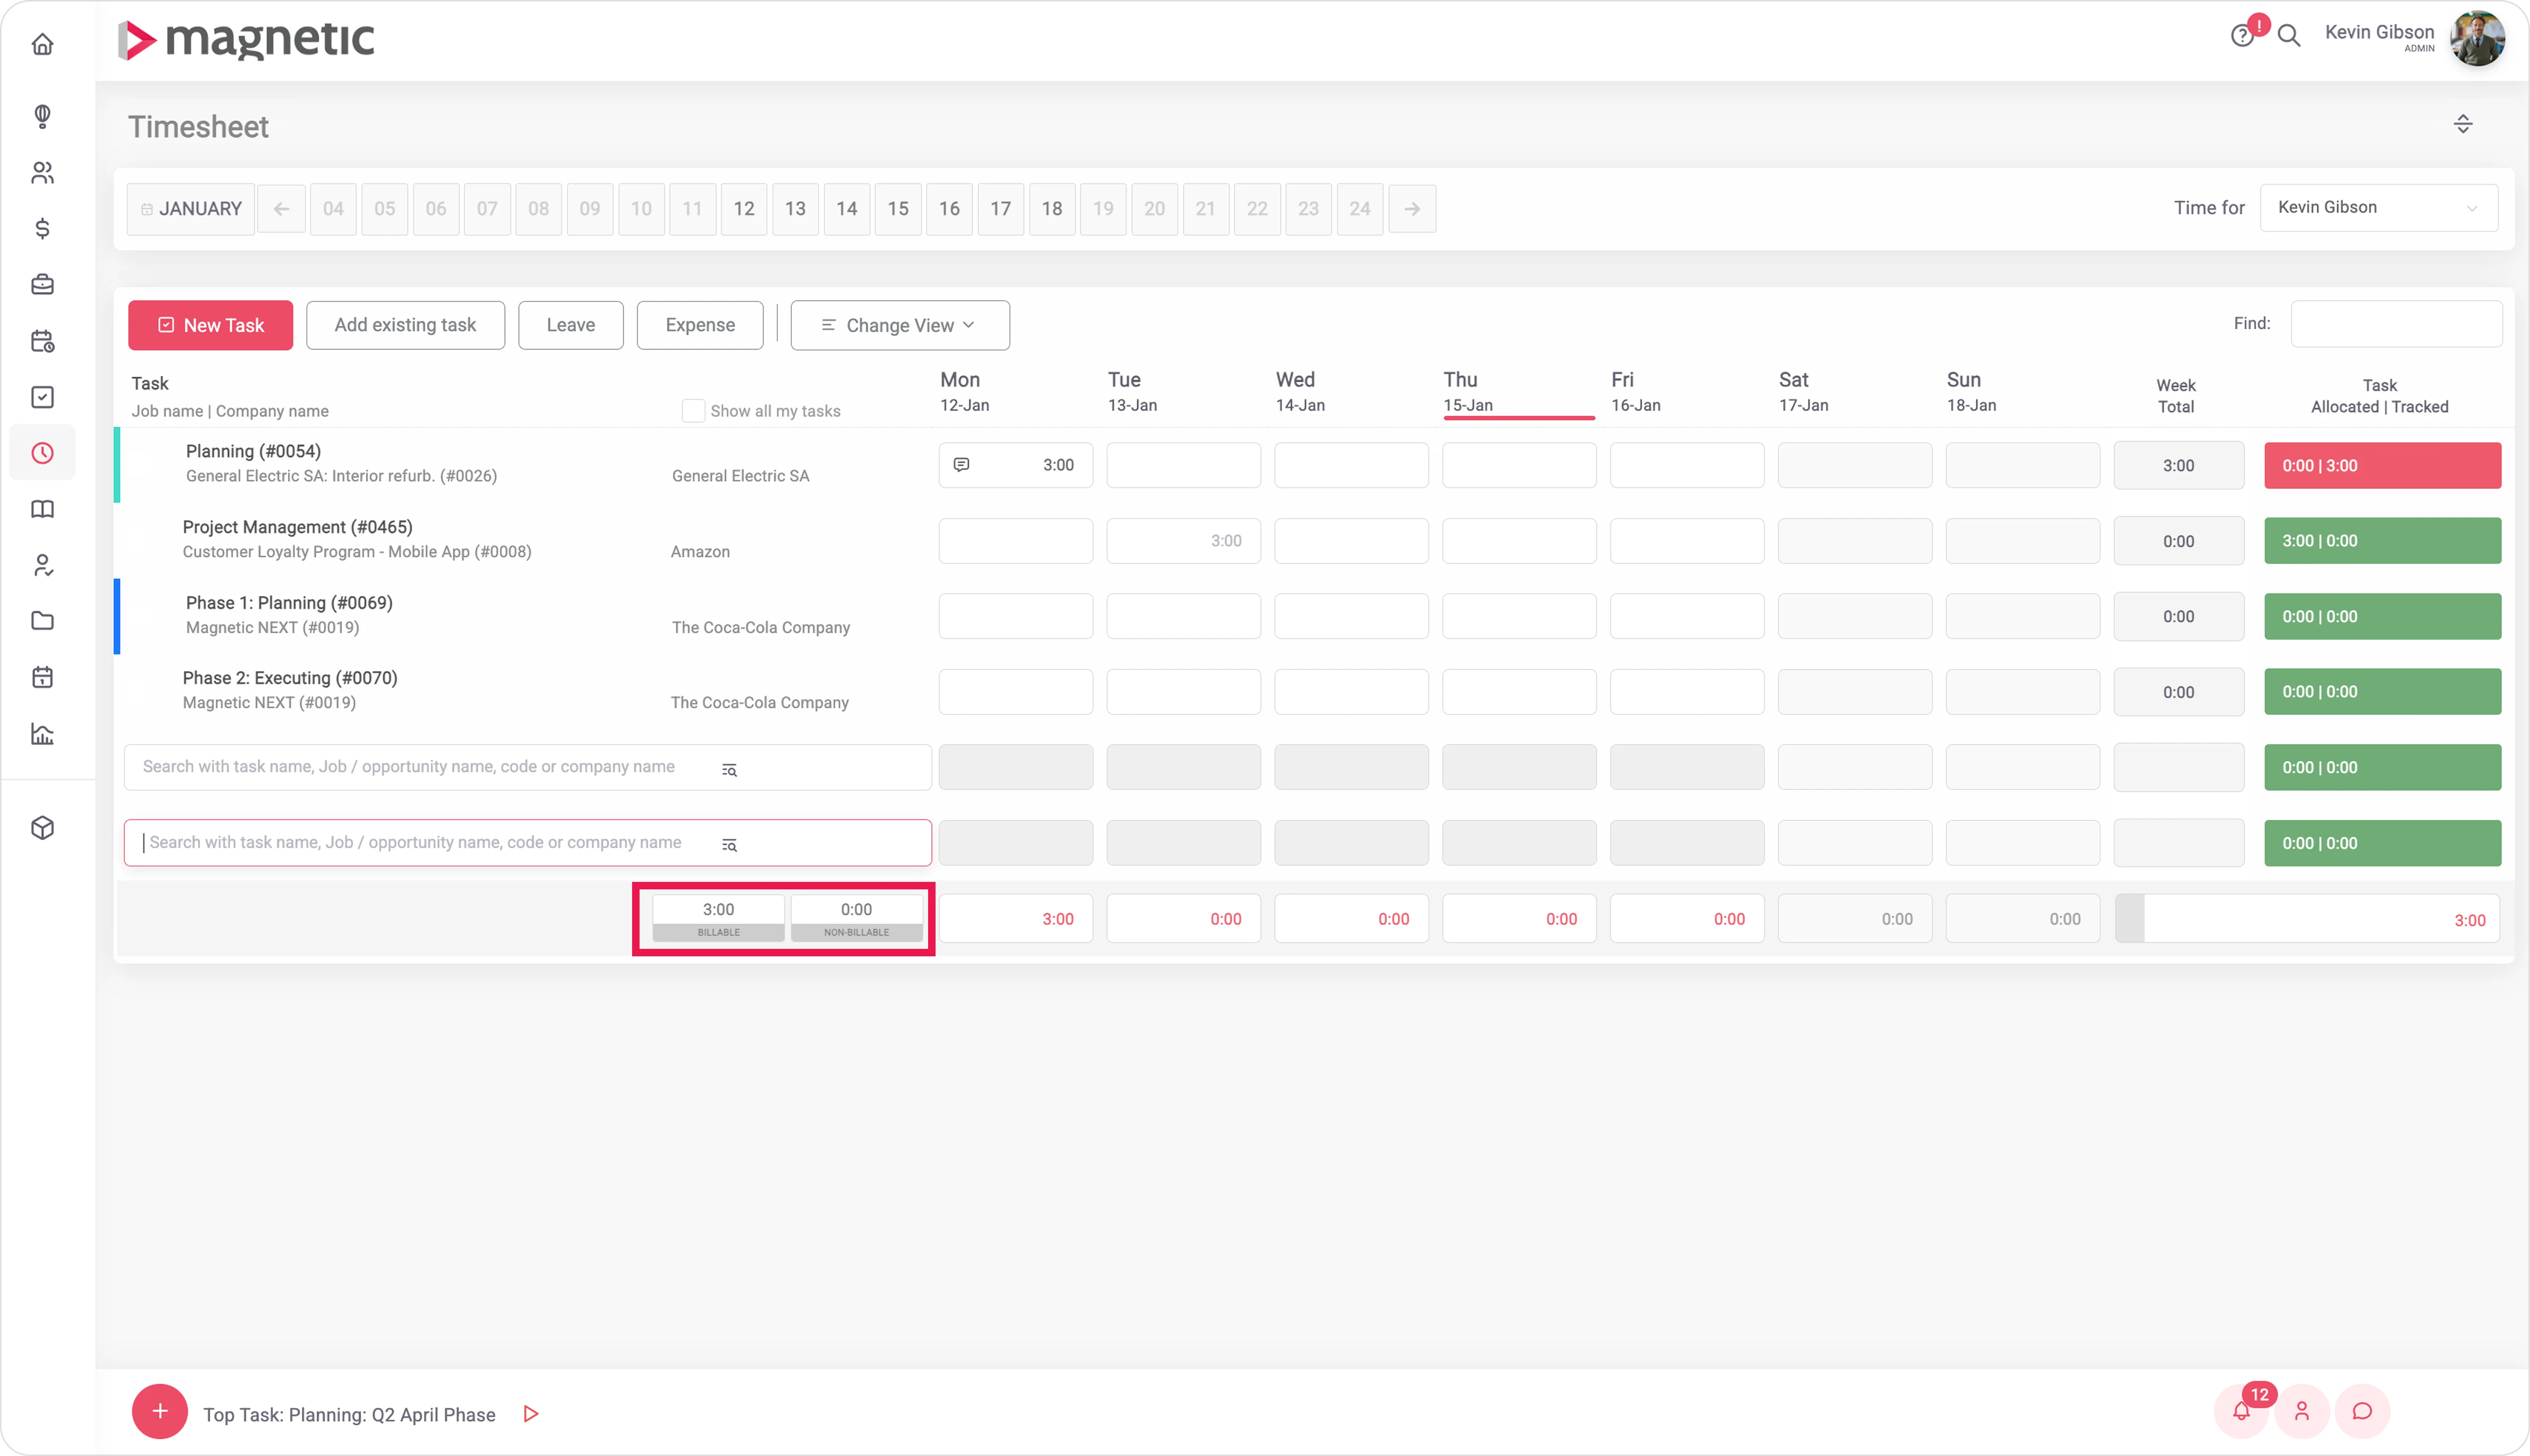
Task: Open the search magnifier in the top bar
Action: click(2288, 36)
